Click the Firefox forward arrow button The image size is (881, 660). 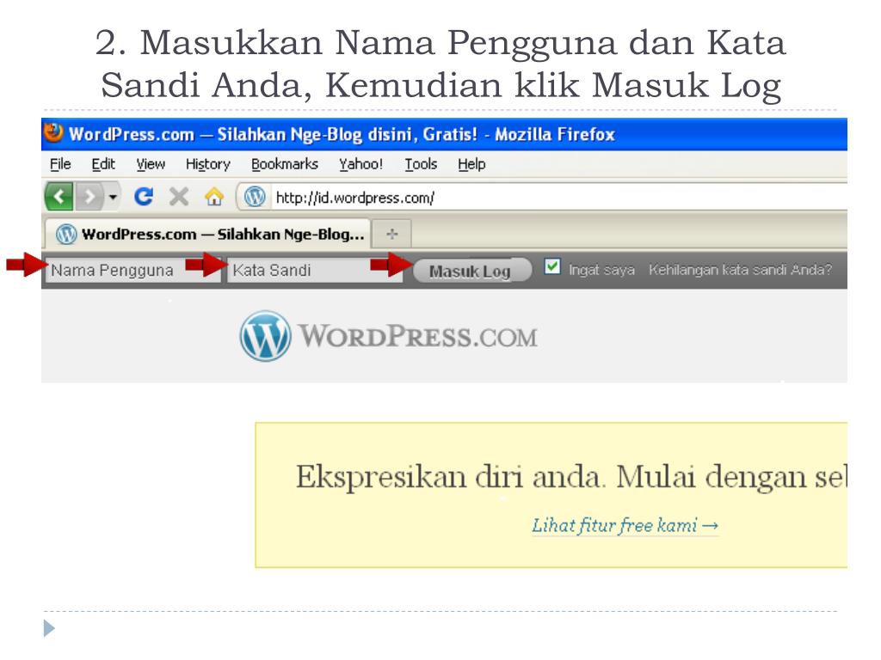(89, 197)
